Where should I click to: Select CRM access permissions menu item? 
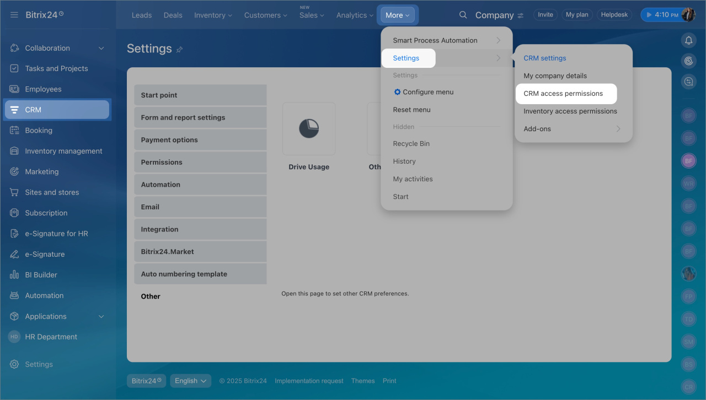563,94
